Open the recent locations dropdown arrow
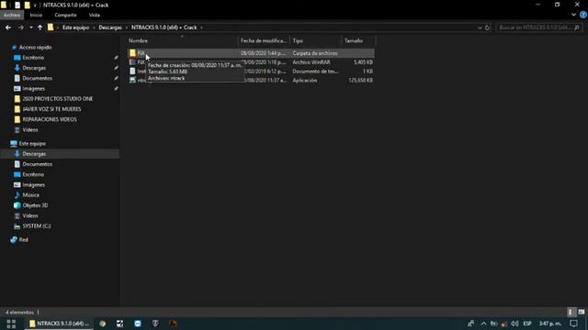Viewport: 588px width, 330px height. tap(30, 27)
